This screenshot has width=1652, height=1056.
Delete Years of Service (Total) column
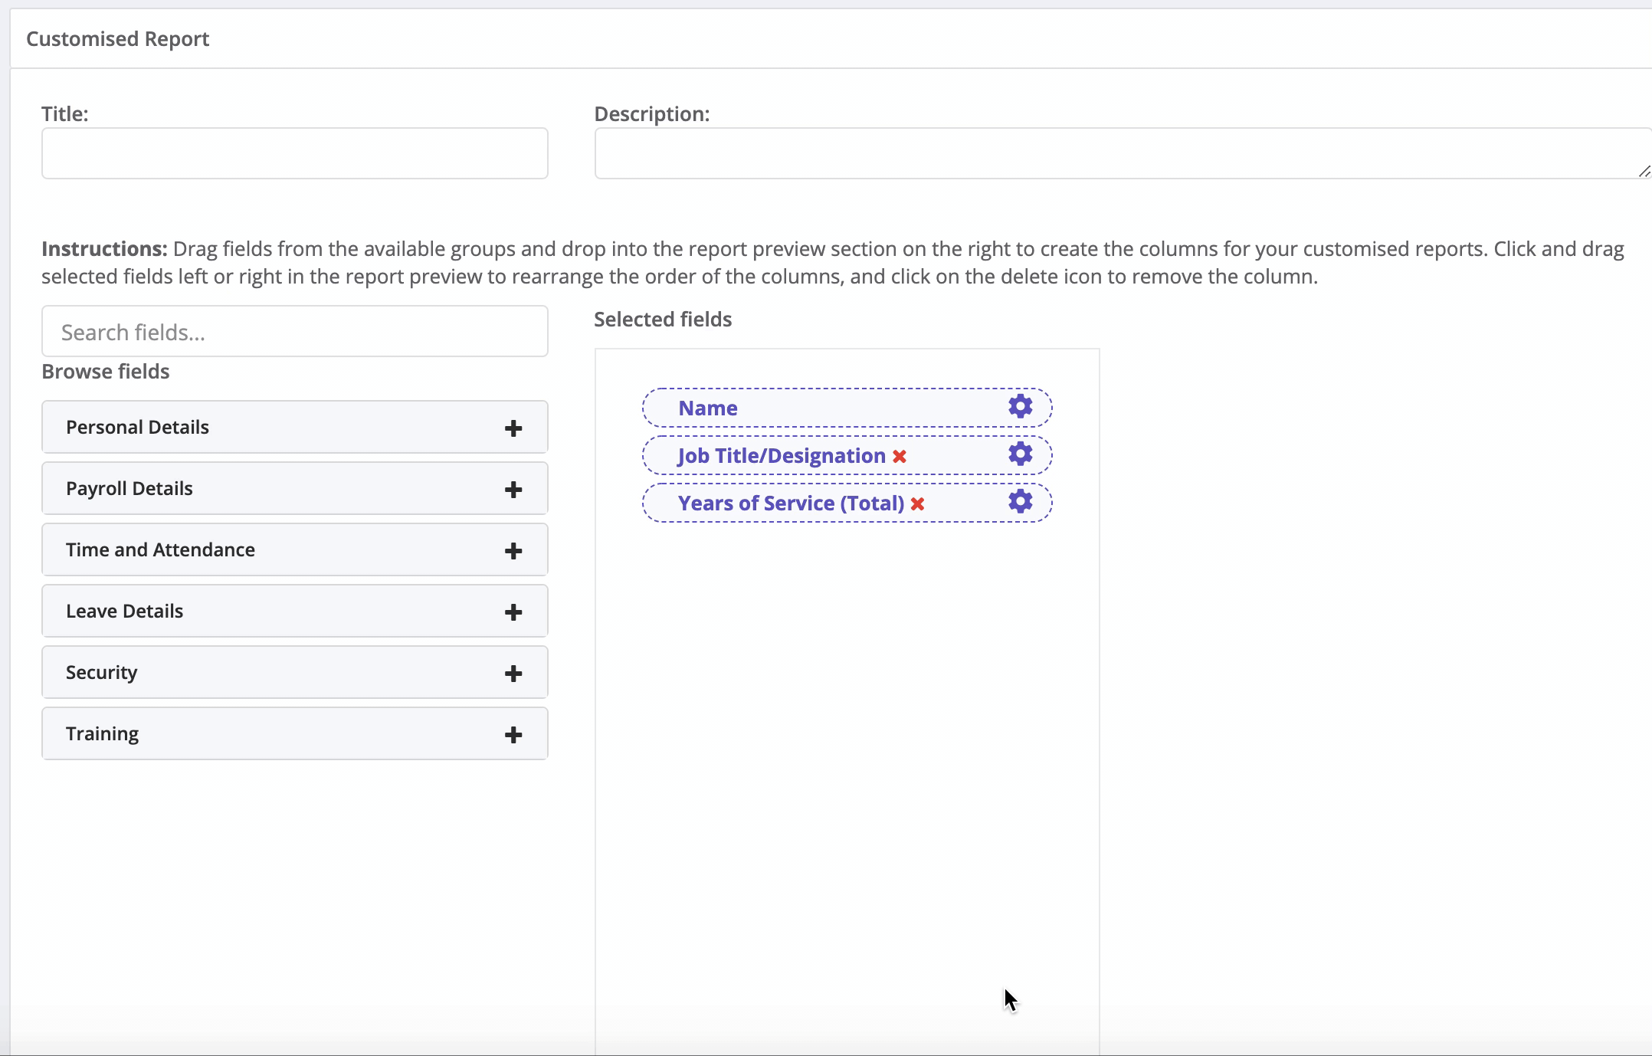pos(917,504)
